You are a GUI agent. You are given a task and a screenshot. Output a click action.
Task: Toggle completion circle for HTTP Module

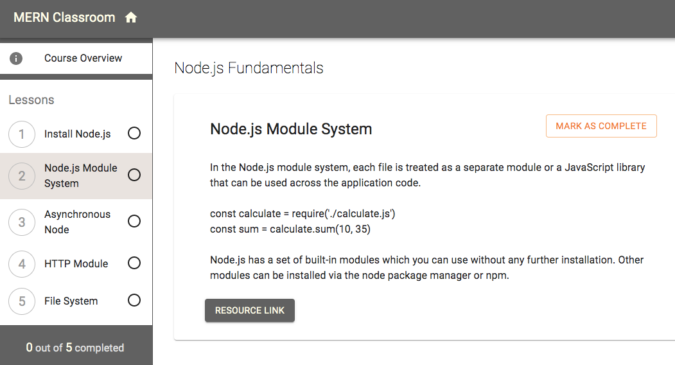coord(134,263)
